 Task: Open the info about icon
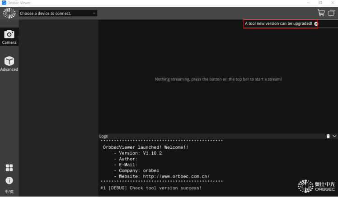[9, 180]
